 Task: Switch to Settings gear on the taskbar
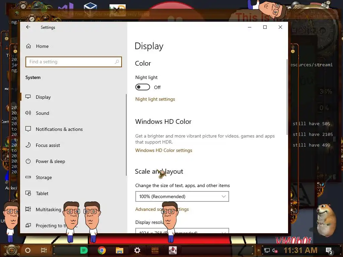[137, 250]
